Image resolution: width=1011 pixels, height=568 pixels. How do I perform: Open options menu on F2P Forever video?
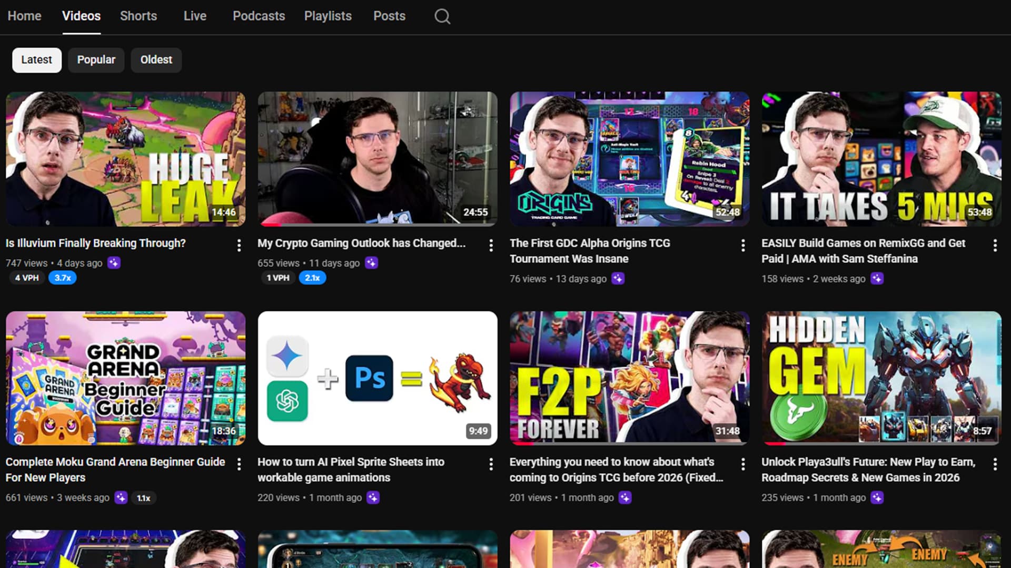coord(743,464)
